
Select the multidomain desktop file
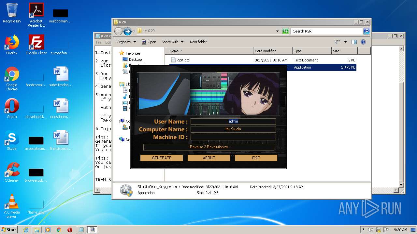coord(61,16)
